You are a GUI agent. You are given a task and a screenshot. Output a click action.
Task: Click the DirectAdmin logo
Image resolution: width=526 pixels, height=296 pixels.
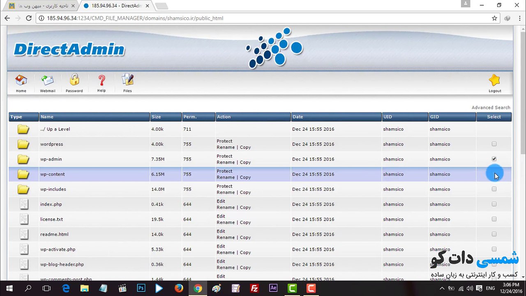coord(69,49)
